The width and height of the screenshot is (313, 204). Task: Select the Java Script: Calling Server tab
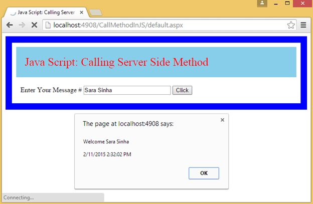click(x=46, y=13)
